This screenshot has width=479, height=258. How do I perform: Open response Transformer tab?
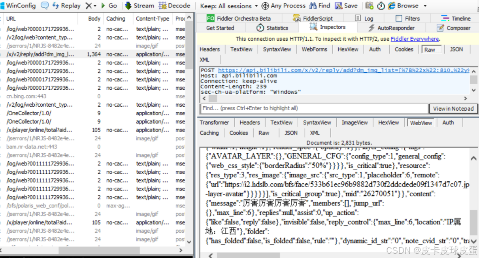click(214, 122)
